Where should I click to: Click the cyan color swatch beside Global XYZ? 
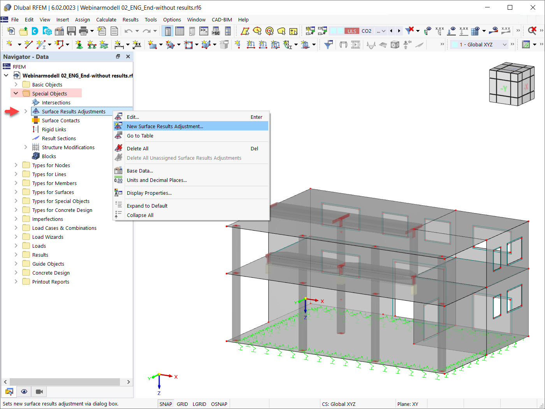(x=454, y=44)
